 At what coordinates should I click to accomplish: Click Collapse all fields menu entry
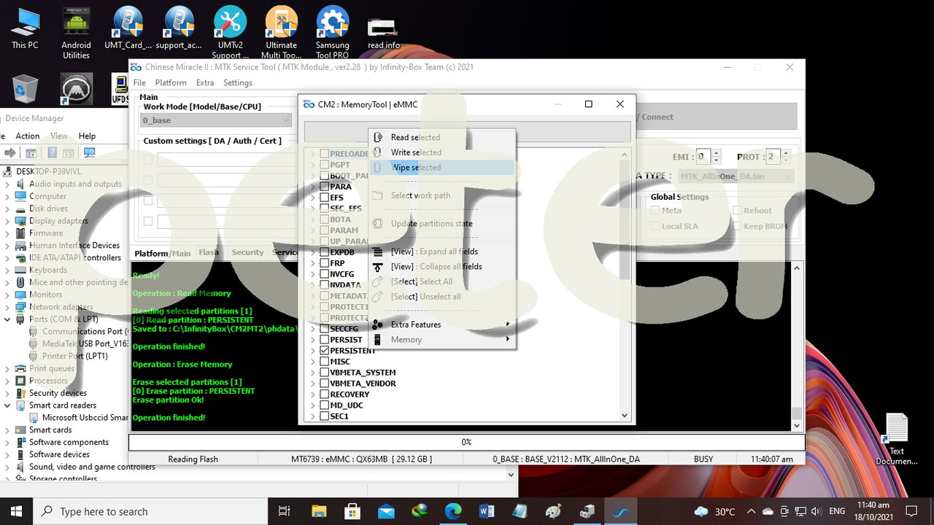tap(442, 267)
